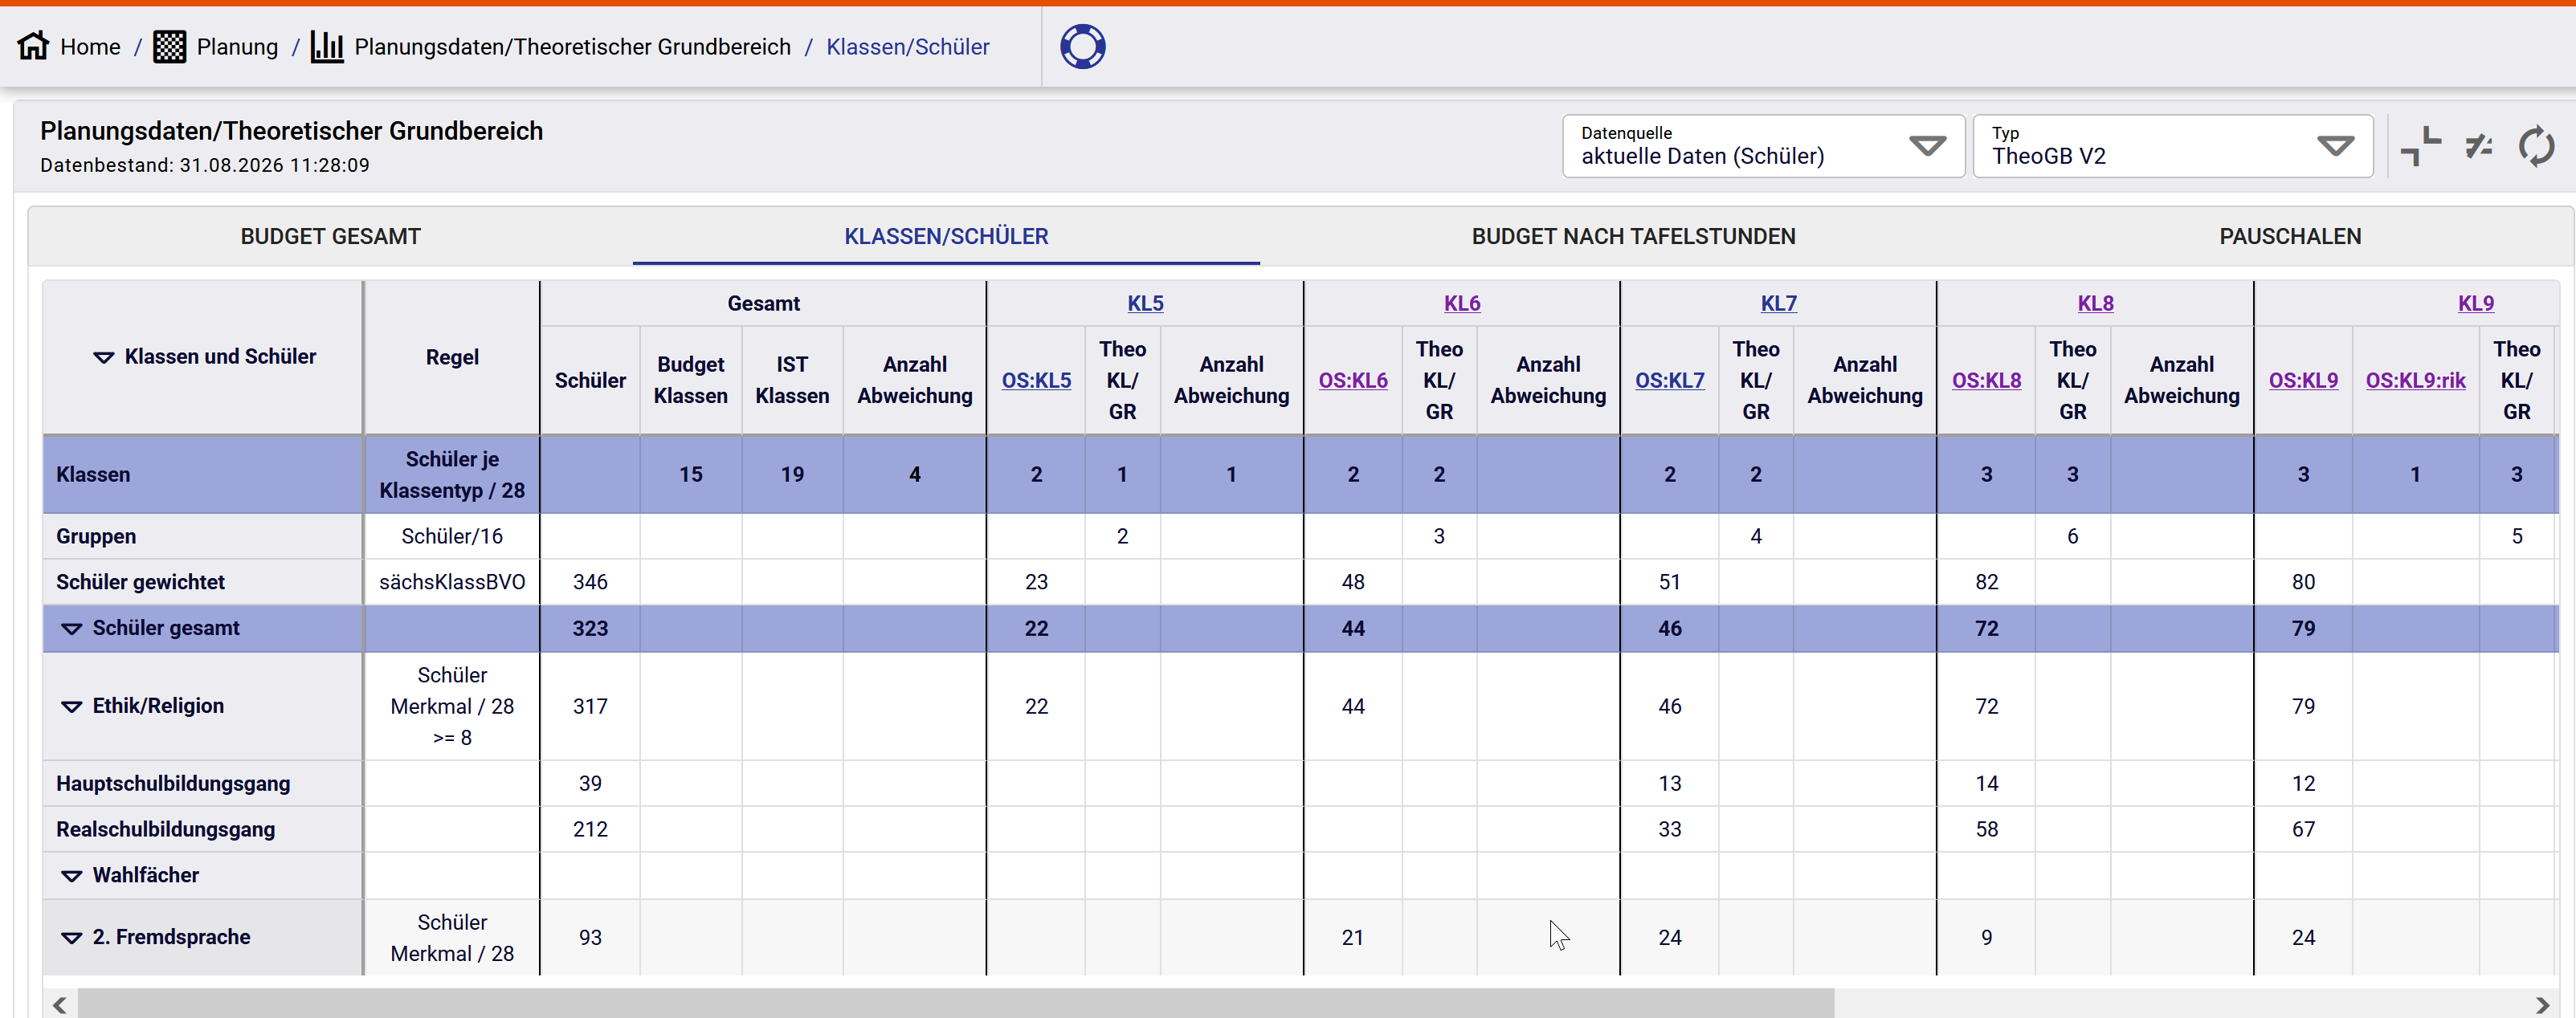Toggle the not-equal differences icon
This screenshot has height=1018, width=2576.
[x=2479, y=147]
